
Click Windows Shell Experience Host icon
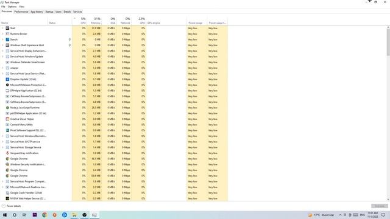coord(7,45)
